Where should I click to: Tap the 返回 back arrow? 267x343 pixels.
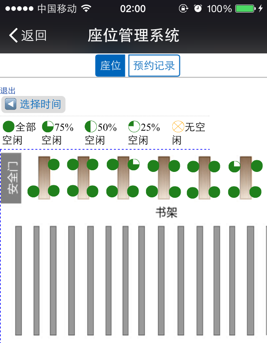click(x=14, y=35)
